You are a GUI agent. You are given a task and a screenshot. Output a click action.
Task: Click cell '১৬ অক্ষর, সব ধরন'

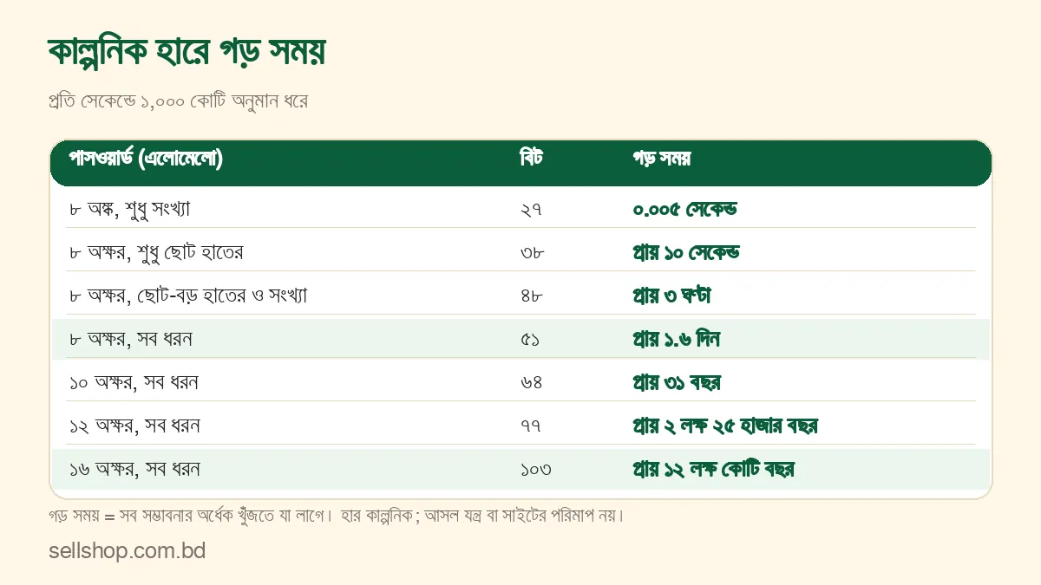(x=135, y=469)
